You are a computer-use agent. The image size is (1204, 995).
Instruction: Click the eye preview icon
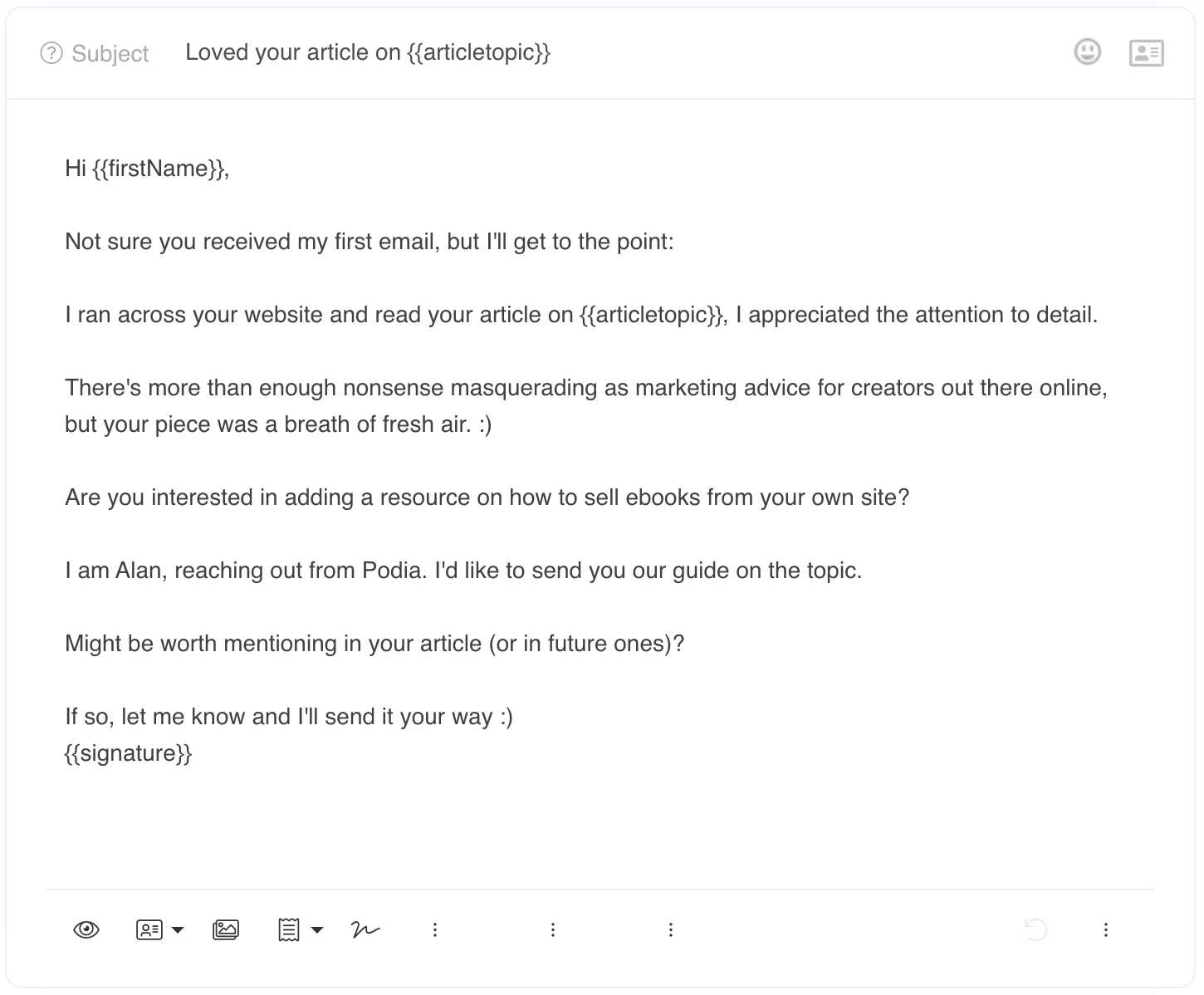[x=86, y=929]
